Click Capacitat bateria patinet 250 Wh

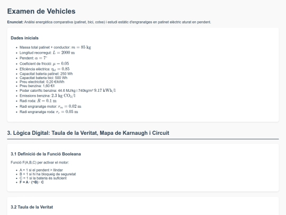point(46,74)
